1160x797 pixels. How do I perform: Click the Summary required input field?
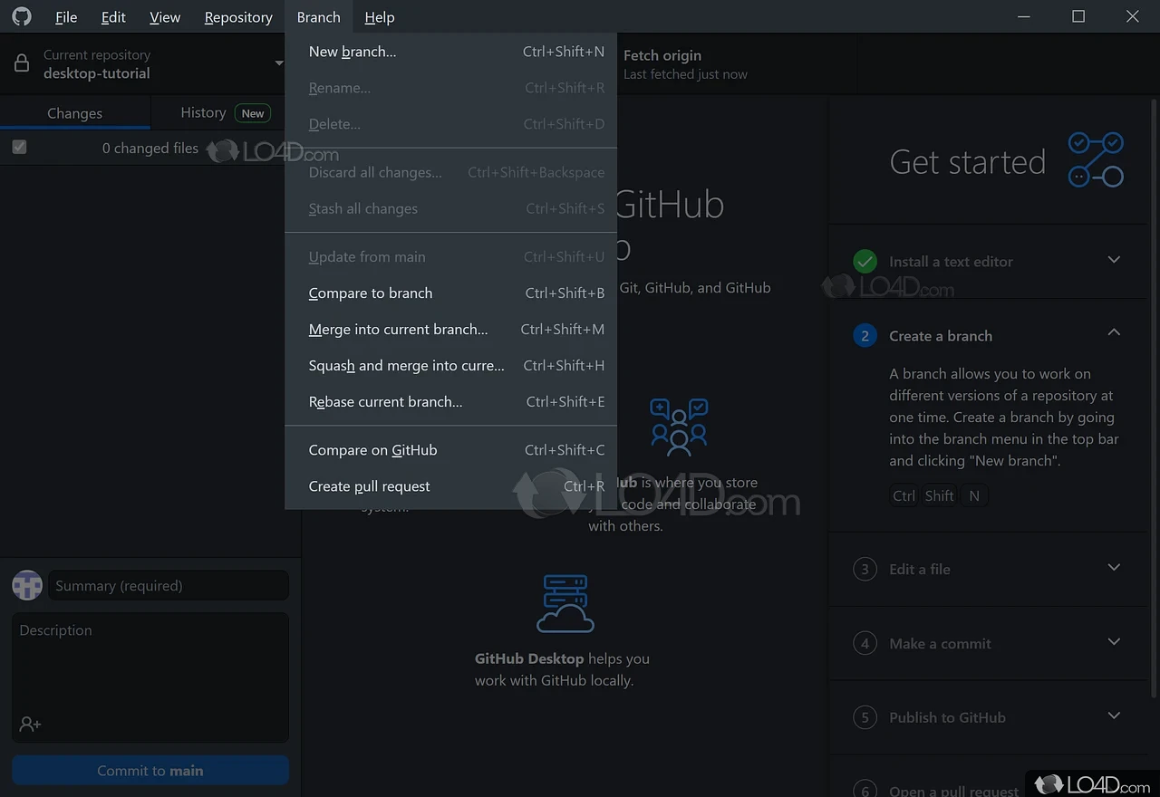pyautogui.click(x=169, y=585)
